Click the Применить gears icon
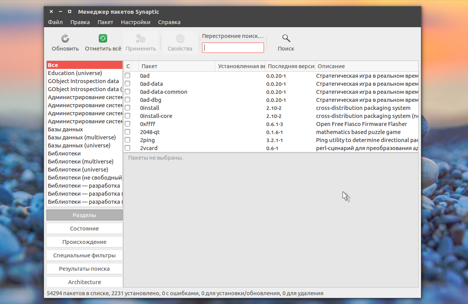 coord(141,38)
